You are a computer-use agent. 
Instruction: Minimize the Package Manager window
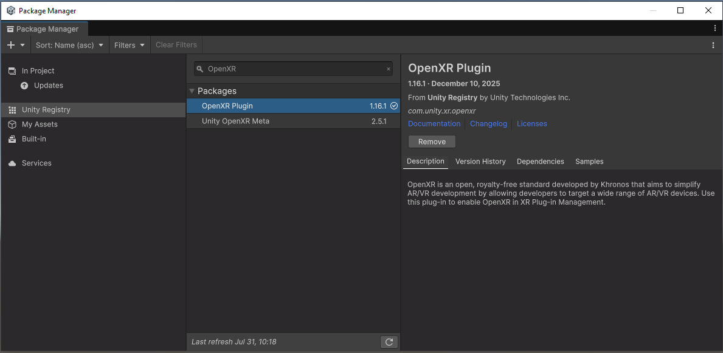[x=652, y=10]
